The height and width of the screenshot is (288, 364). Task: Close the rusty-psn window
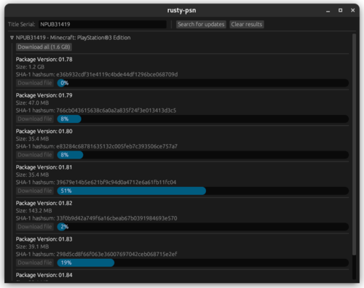pos(353,10)
